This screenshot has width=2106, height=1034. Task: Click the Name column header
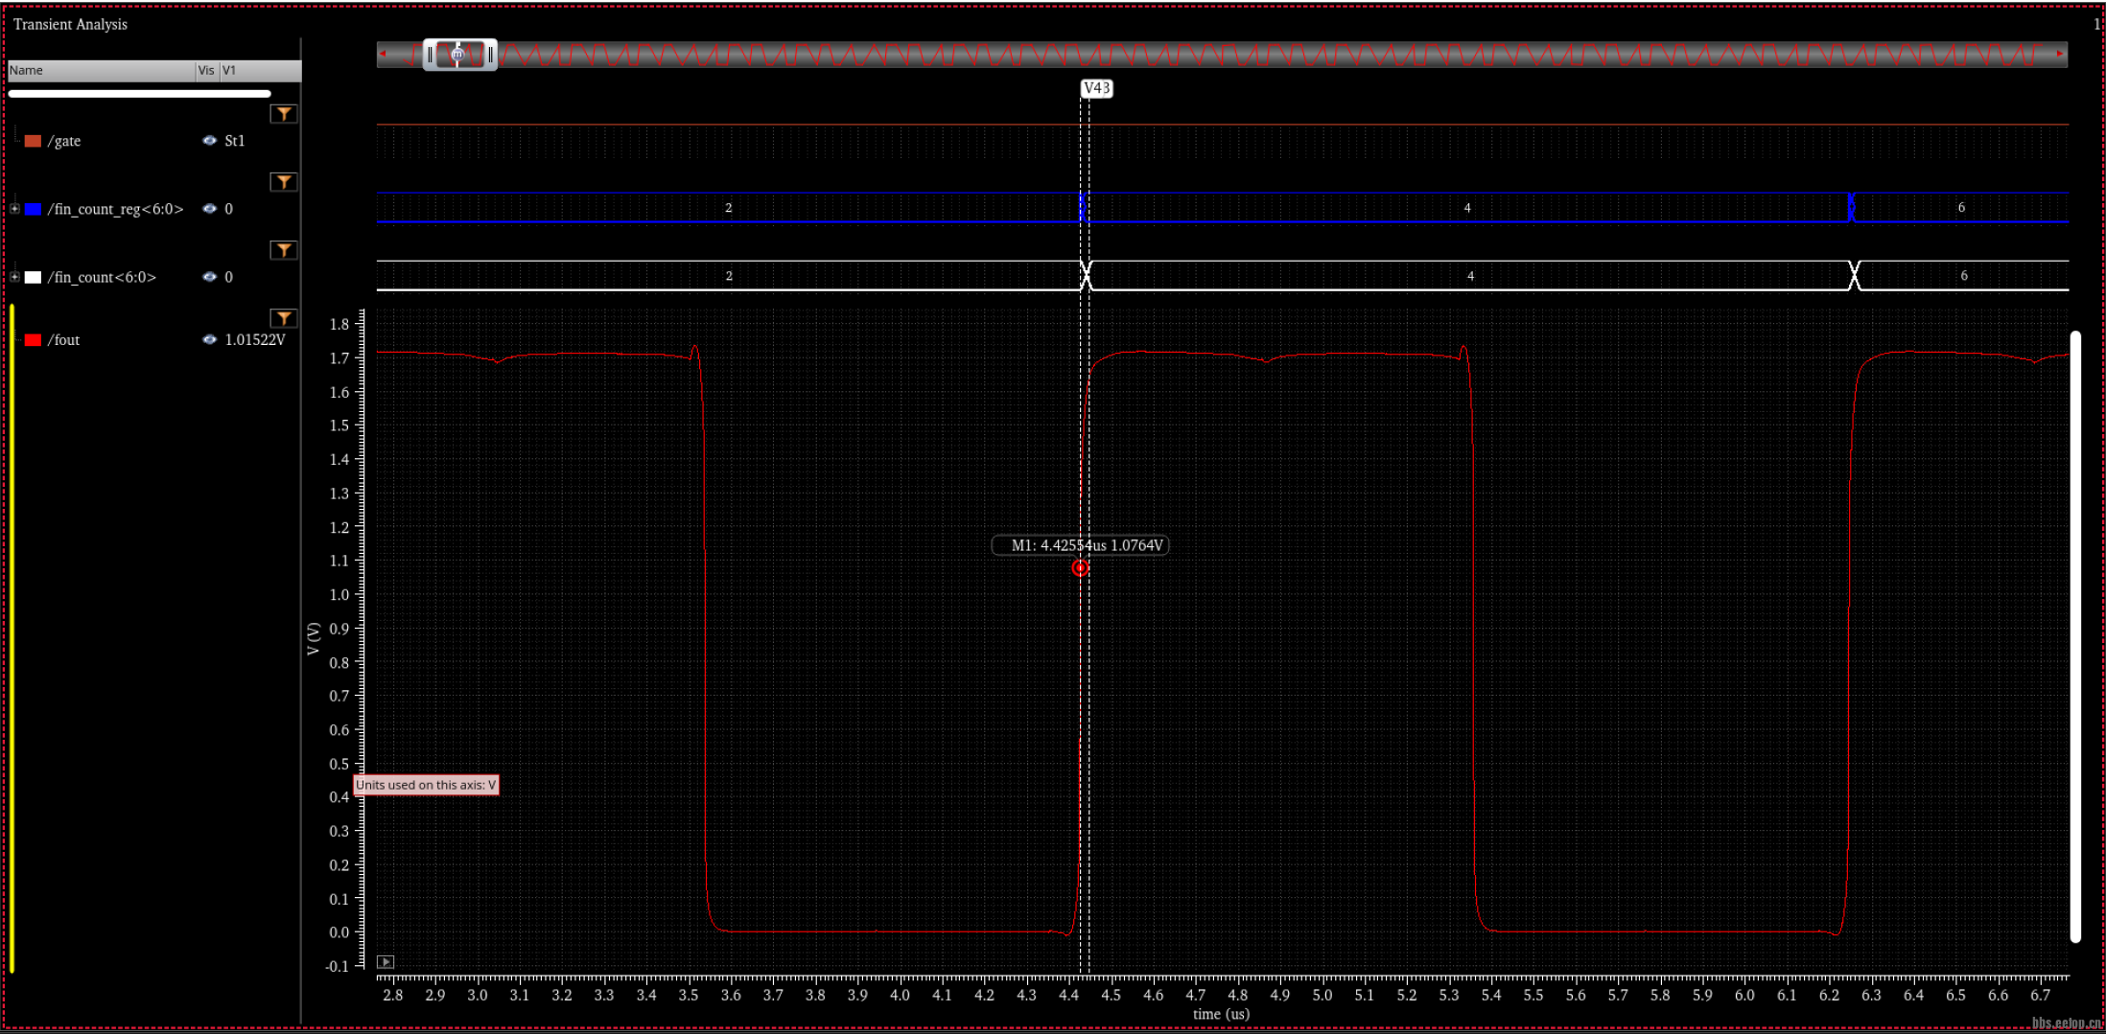point(101,70)
